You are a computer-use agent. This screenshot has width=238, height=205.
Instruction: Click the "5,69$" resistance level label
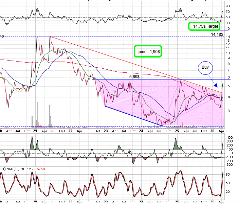click(x=135, y=77)
